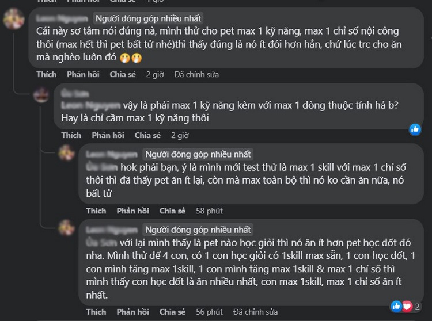
Task: Open the top comment's "2 giờ" timestamp
Action: (x=155, y=74)
